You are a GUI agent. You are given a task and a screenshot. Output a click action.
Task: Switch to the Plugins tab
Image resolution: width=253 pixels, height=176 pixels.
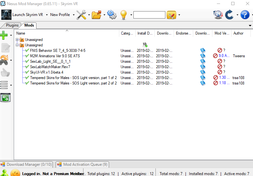[x=12, y=25]
